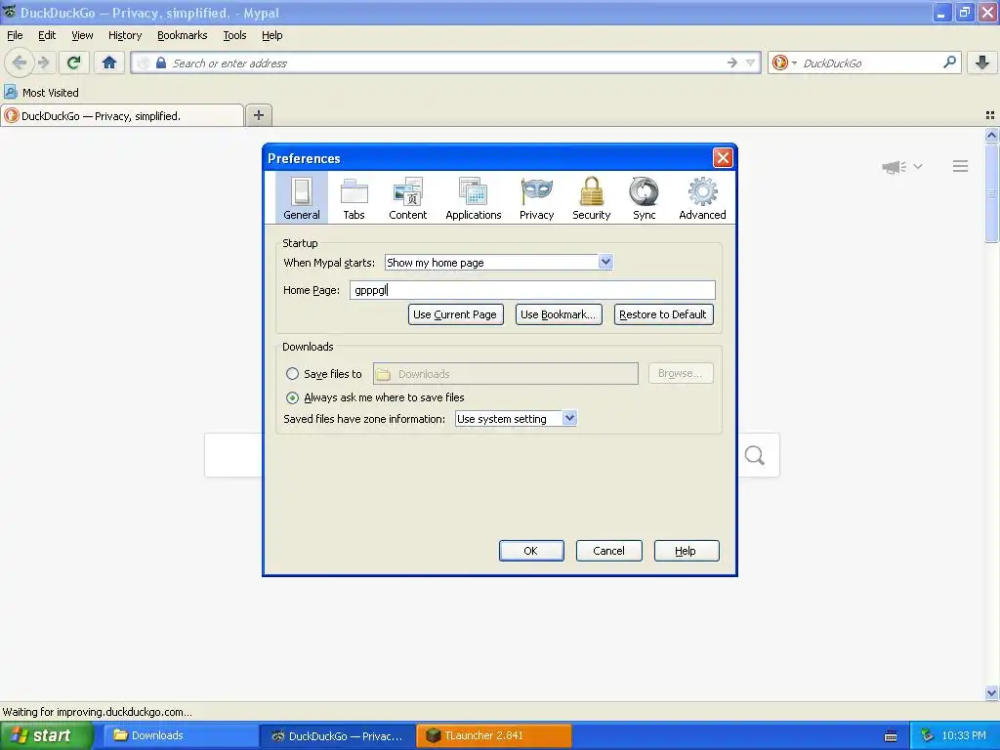Viewport: 1000px width, 750px height.
Task: Close the Preferences dialog
Action: pyautogui.click(x=723, y=157)
